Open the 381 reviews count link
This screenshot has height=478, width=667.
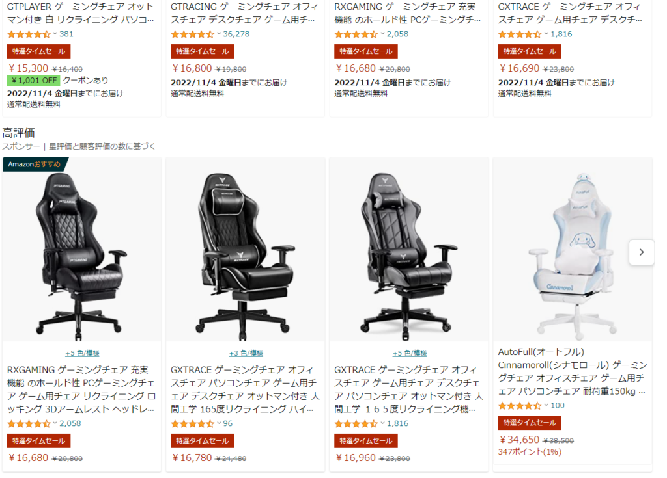coord(66,34)
